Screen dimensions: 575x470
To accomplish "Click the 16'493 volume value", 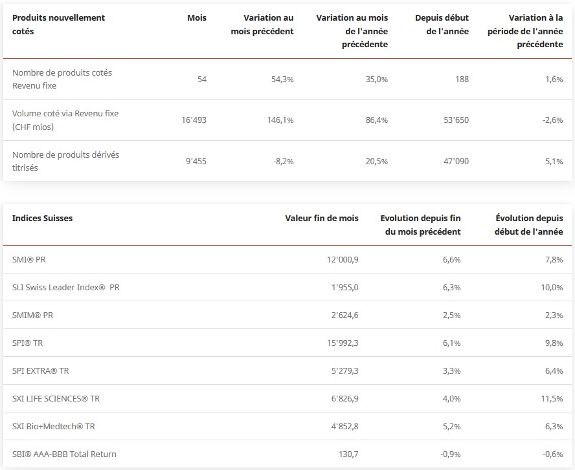I will pyautogui.click(x=194, y=120).
